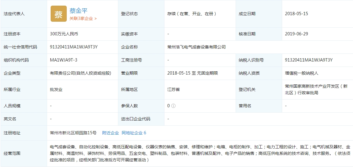Click the 成立日期 value 2018-05-15
Viewport: 353px width, 167px height.
point(296,14)
